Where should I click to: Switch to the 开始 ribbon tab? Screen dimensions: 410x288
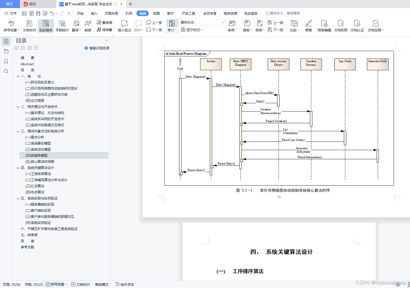click(80, 13)
